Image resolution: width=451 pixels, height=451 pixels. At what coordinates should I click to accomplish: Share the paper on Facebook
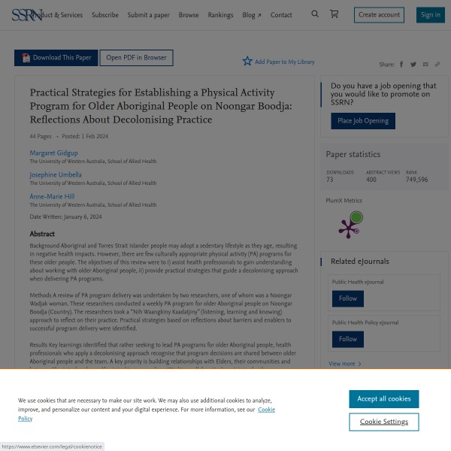tap(401, 65)
